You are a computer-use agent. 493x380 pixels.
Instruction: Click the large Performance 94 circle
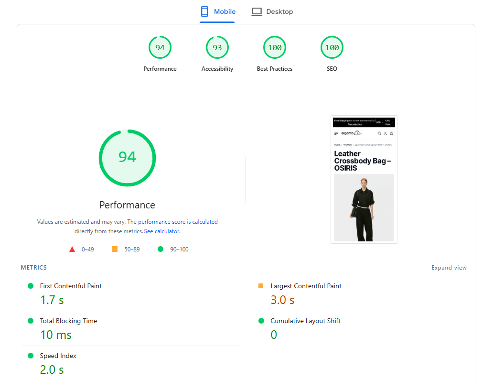[127, 157]
